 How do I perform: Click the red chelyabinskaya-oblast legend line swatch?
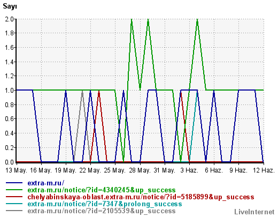(14, 197)
